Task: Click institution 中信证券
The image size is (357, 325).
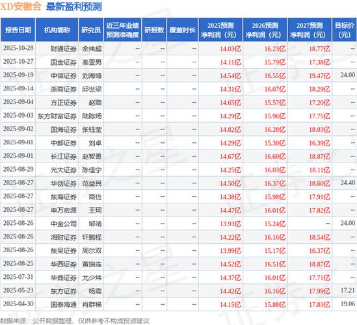Action: pyautogui.click(x=63, y=75)
